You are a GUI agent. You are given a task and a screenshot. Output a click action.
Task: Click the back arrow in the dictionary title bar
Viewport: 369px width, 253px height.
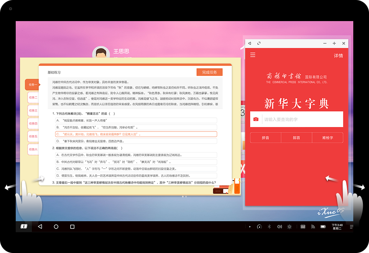(250, 43)
